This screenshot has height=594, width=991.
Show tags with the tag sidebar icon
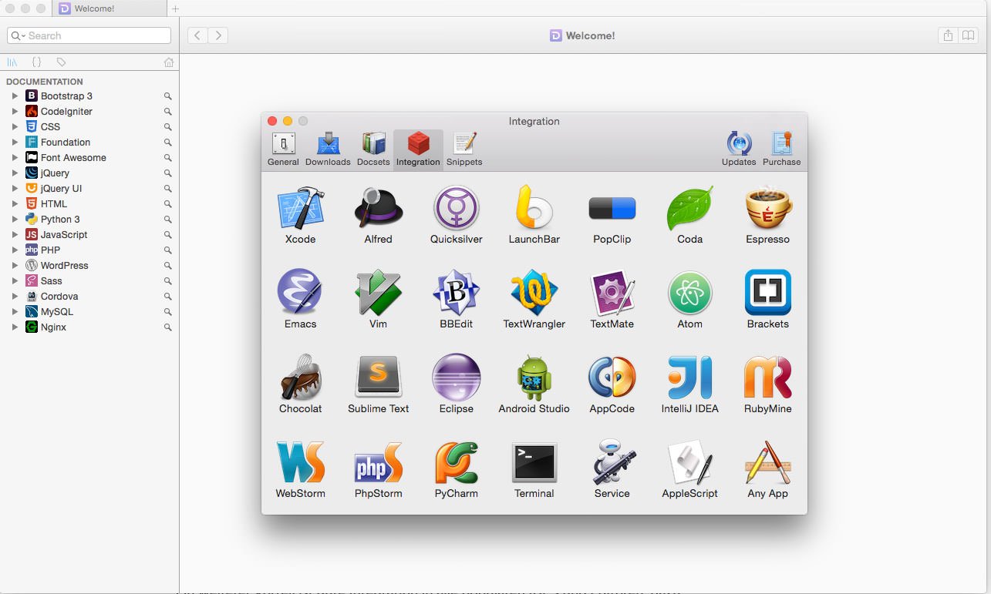click(61, 62)
